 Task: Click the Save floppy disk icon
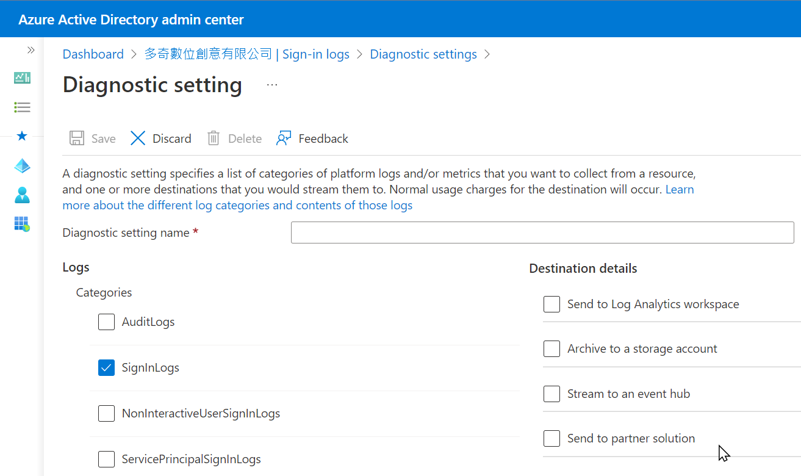(x=77, y=138)
